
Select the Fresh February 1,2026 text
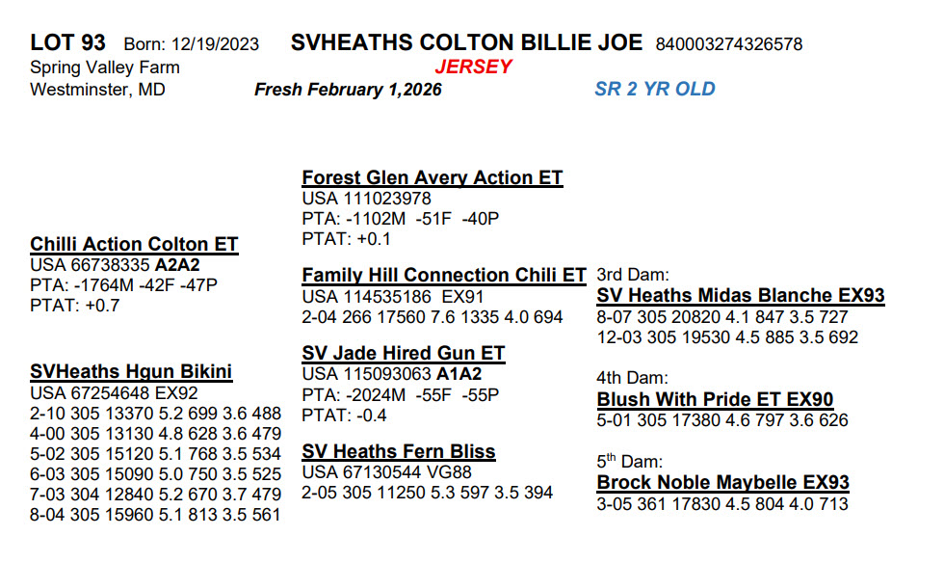click(x=348, y=90)
